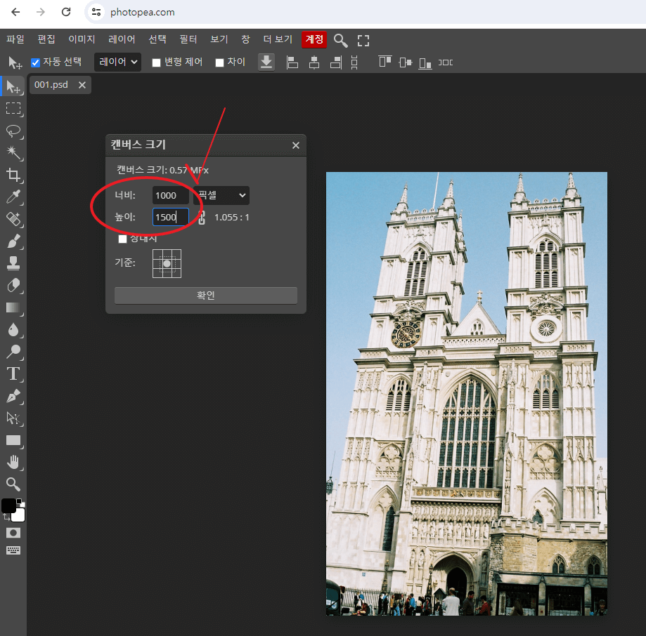Choose the Spot Healing Brush tool

tap(13, 219)
